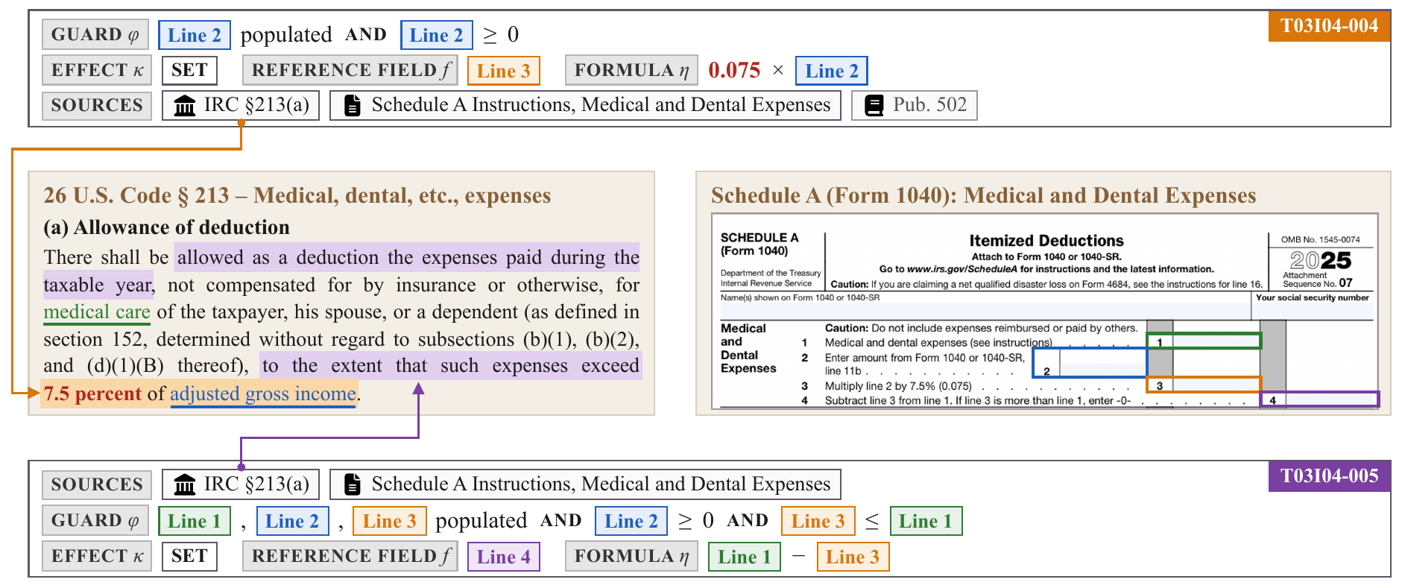Viewport: 1402px width, 588px height.
Task: Click the document icon in bottom Schedule A Instructions source
Action: 353,485
